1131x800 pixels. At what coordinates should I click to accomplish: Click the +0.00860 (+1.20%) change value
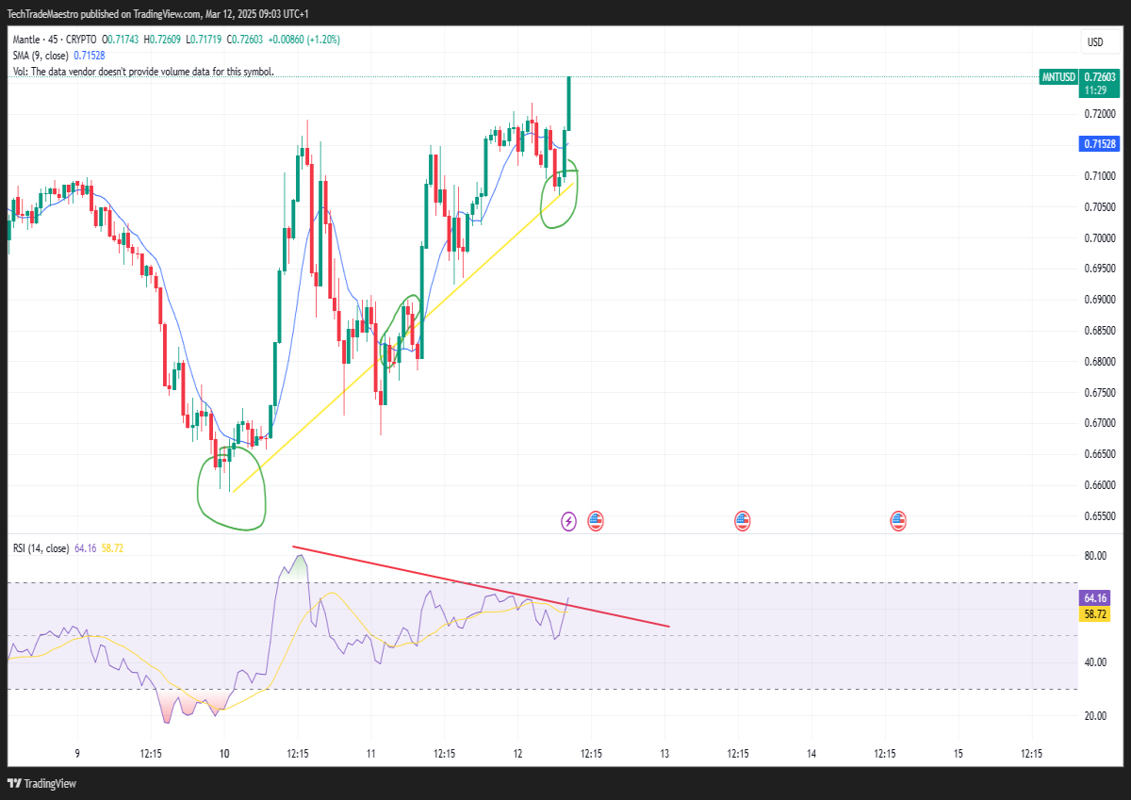click(303, 40)
